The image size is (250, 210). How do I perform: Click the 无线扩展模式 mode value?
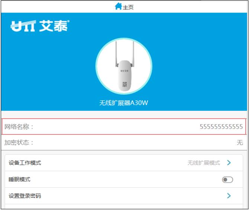(x=203, y=163)
